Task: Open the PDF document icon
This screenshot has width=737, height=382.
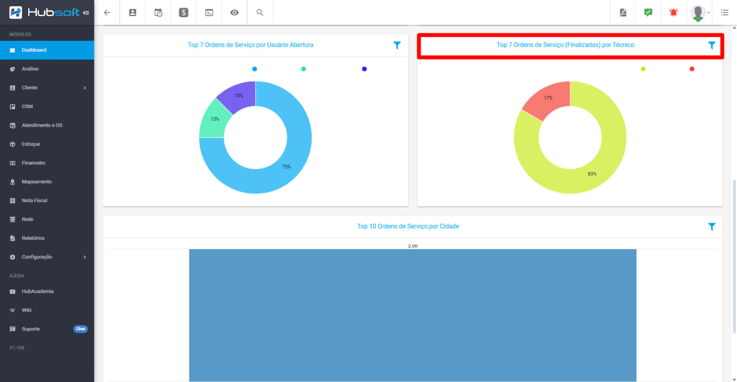Action: point(623,13)
